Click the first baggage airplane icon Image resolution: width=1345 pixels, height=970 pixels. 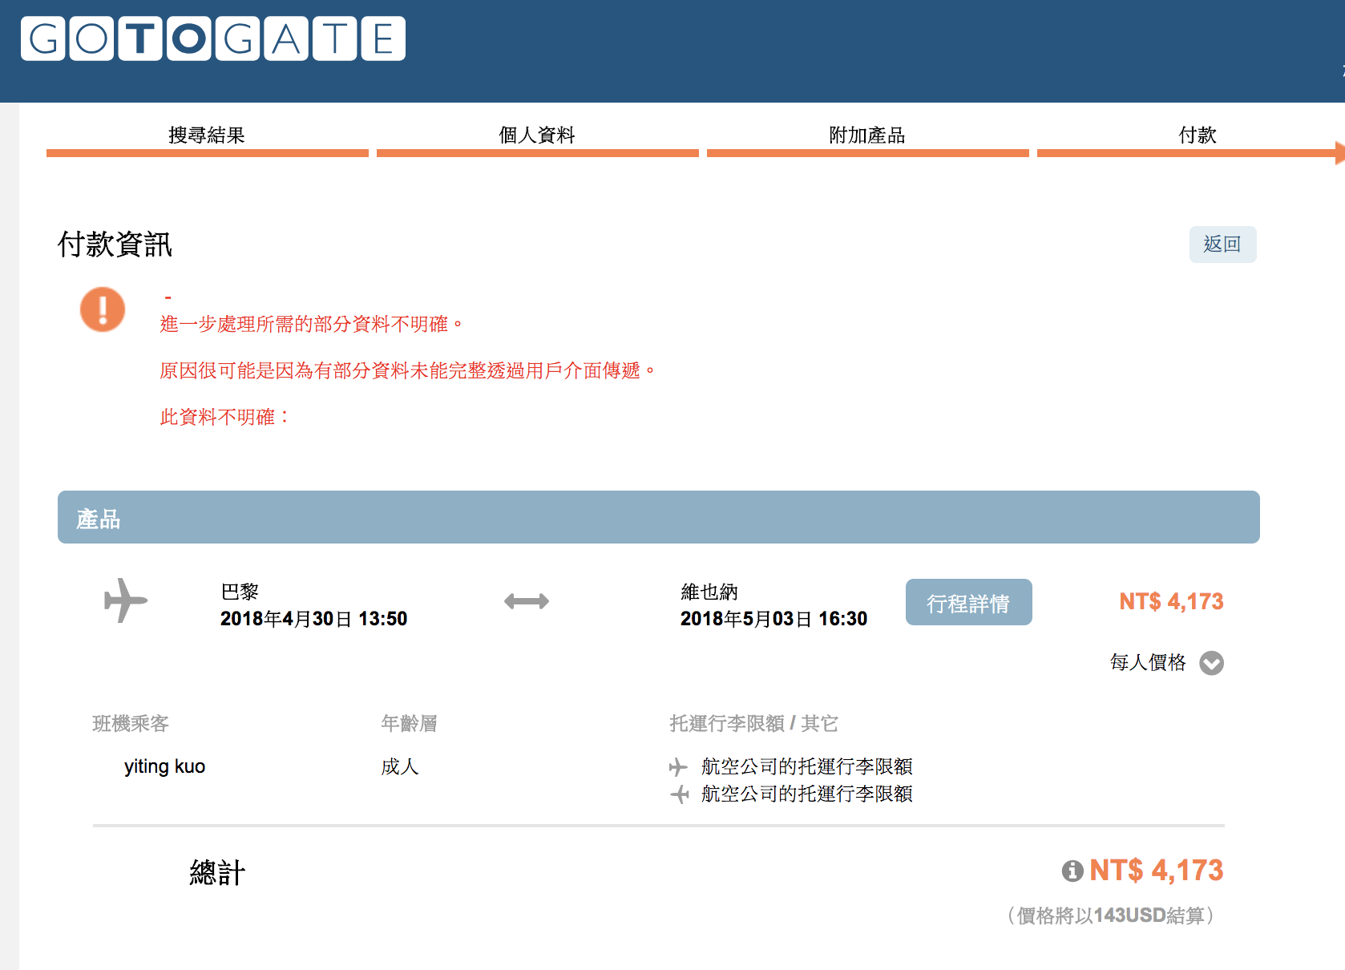click(678, 767)
